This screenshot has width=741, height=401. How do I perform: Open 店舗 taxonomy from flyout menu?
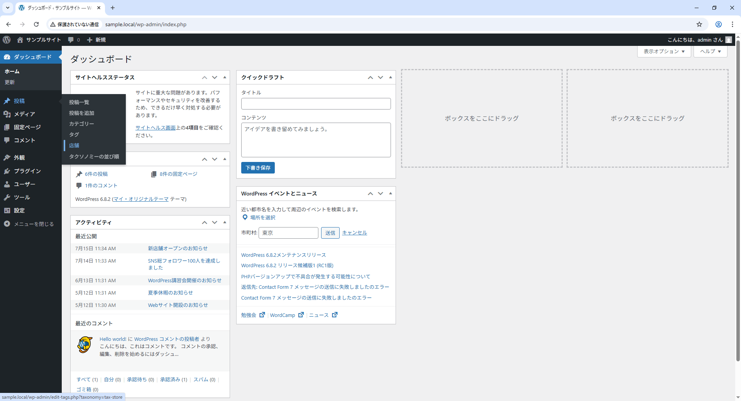point(74,145)
